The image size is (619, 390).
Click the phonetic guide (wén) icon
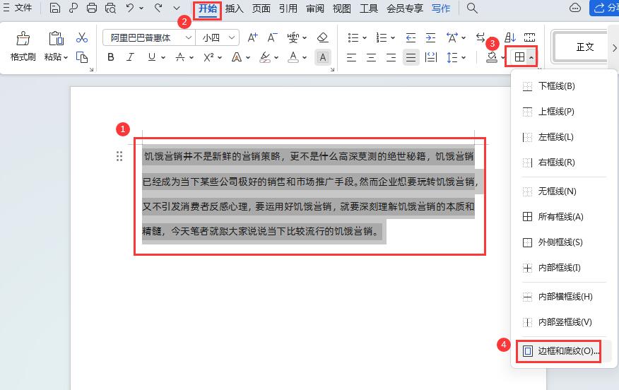click(293, 37)
